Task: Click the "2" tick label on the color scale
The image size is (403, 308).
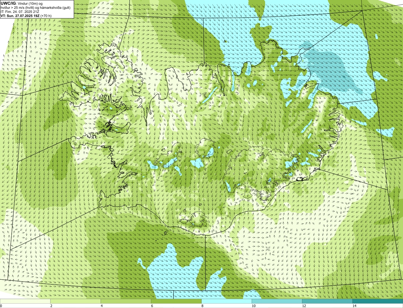Action: 51,306
